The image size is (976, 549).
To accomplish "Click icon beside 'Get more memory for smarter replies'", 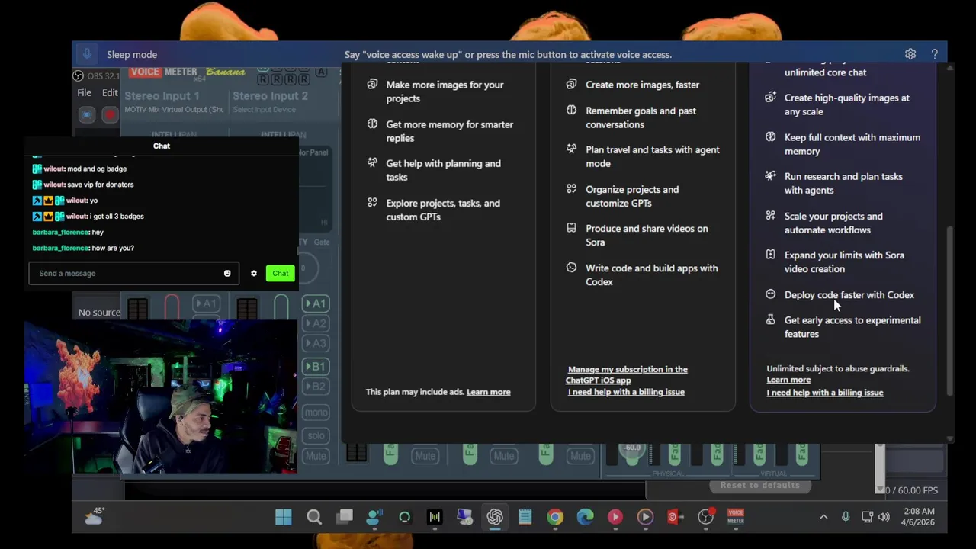I will click(x=372, y=124).
